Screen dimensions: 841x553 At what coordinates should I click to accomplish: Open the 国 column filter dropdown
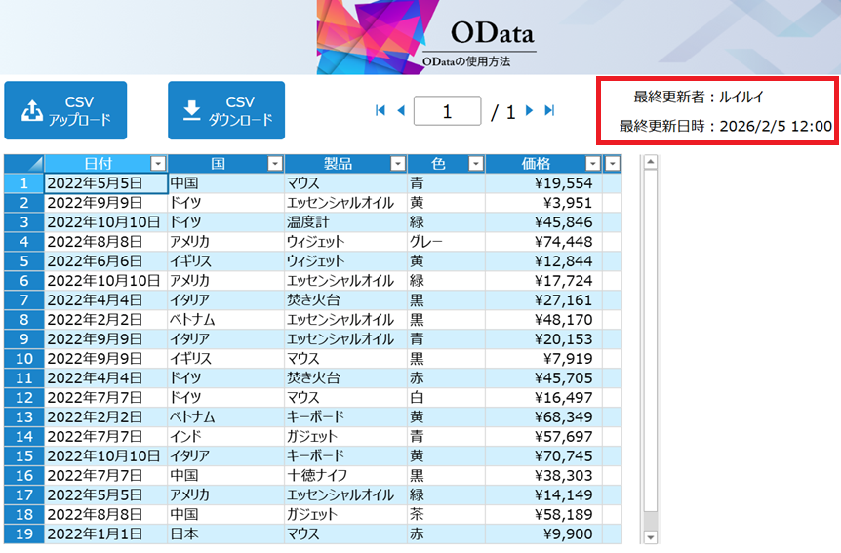[x=275, y=164]
